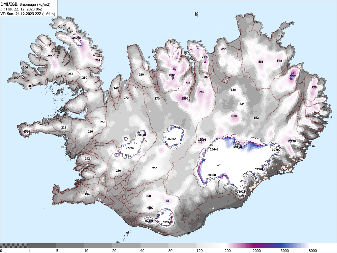Click the snow value '36932' on Hofsjökull
The image size is (337, 253).
172,139
